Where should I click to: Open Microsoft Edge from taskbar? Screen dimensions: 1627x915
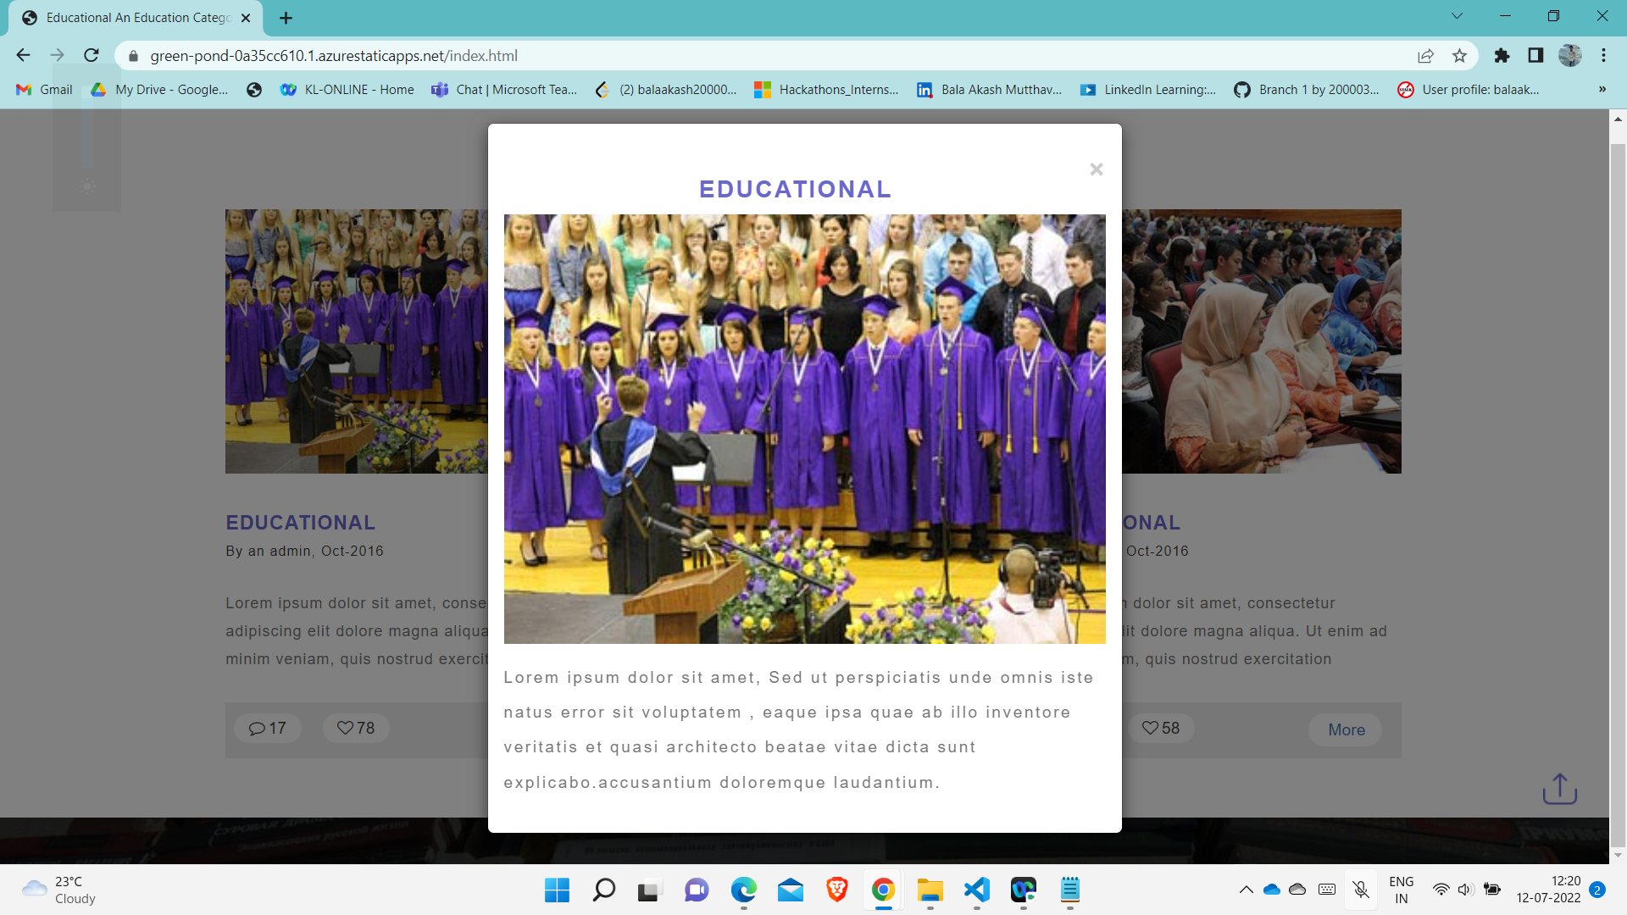743,890
